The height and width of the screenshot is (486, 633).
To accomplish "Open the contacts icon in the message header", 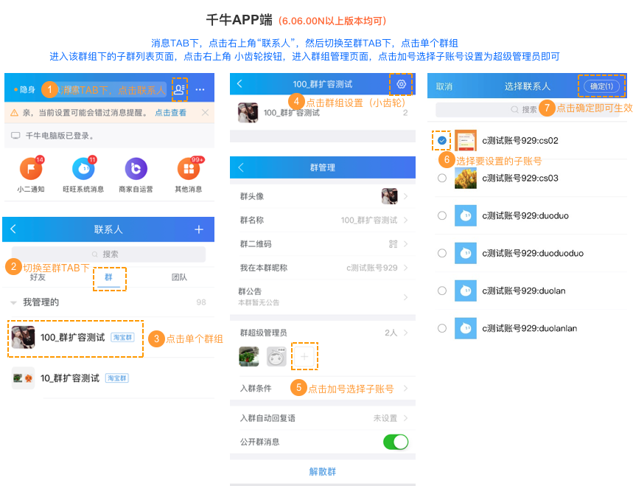I will pyautogui.click(x=180, y=89).
